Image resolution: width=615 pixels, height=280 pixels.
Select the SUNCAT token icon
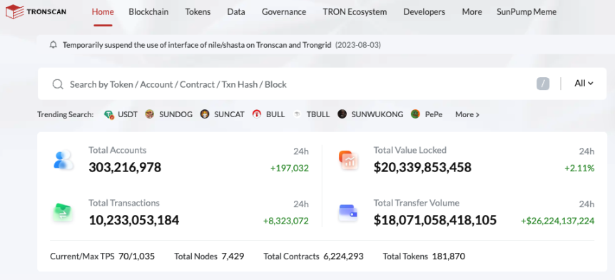click(x=205, y=114)
